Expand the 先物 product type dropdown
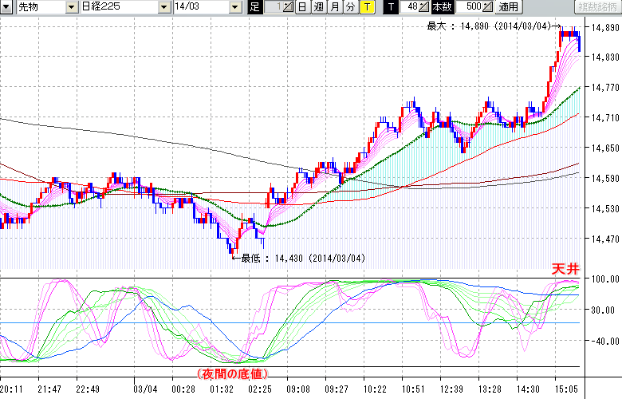Image resolution: width=622 pixels, height=399 pixels. point(71,7)
